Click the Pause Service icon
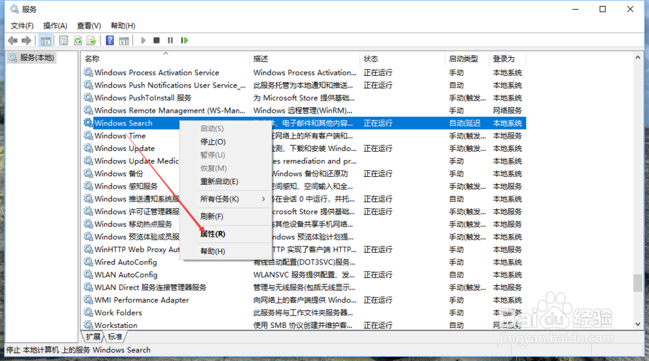The height and width of the screenshot is (361, 649). (x=170, y=41)
